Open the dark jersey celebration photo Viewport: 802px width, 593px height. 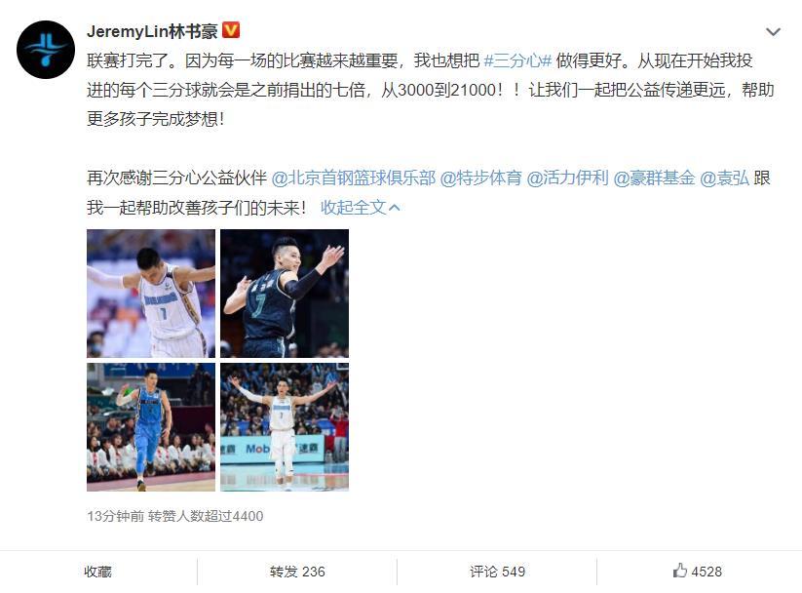[285, 294]
